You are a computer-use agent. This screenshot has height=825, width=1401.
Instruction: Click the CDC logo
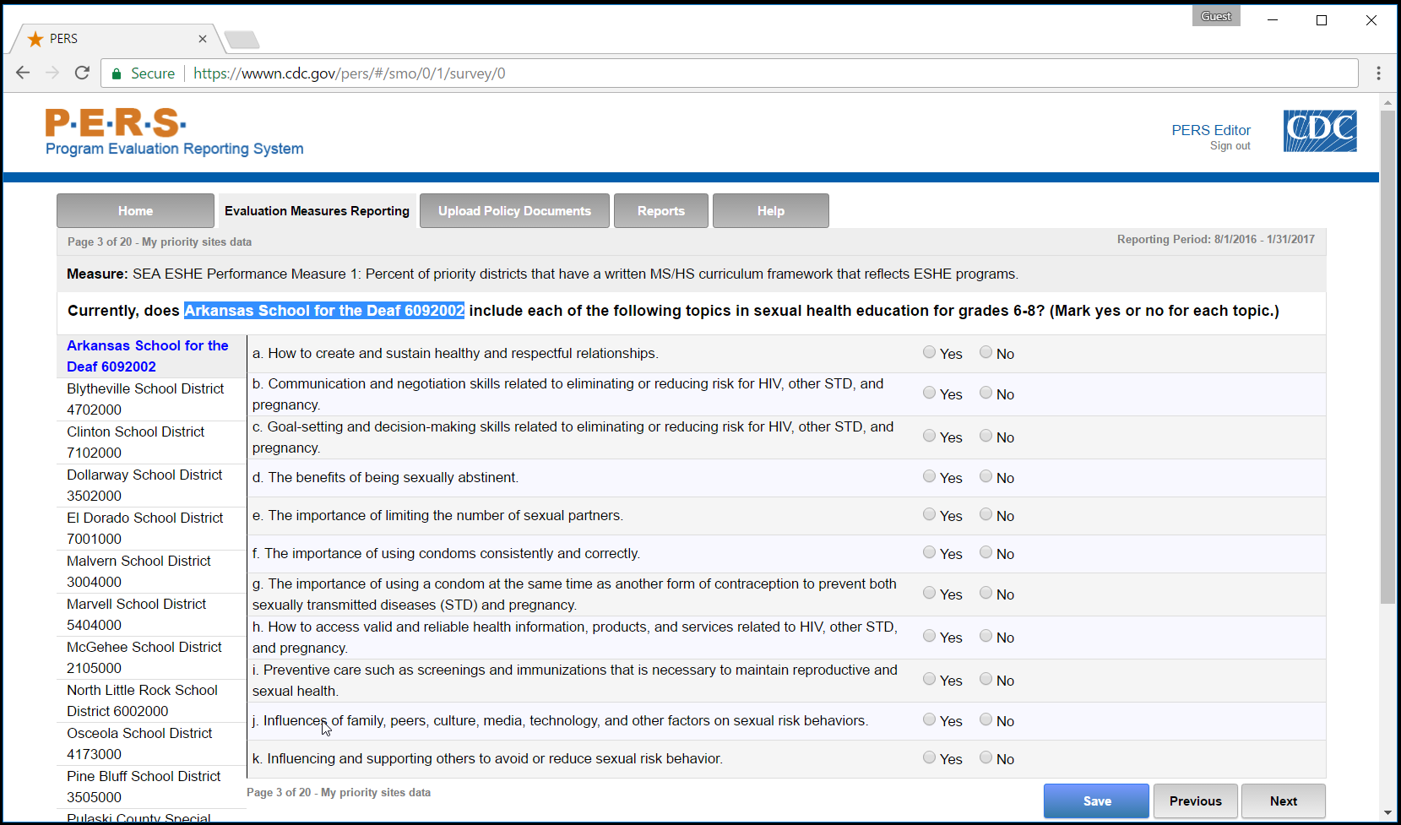pos(1319,131)
